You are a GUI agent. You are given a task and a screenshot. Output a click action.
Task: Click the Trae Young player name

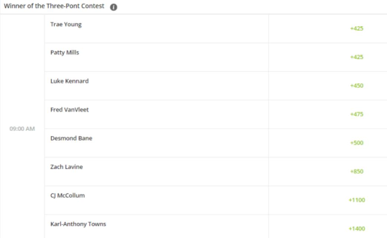point(66,25)
